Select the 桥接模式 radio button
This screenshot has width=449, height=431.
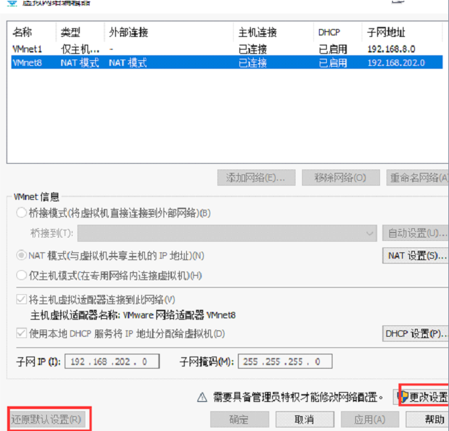pyautogui.click(x=21, y=213)
